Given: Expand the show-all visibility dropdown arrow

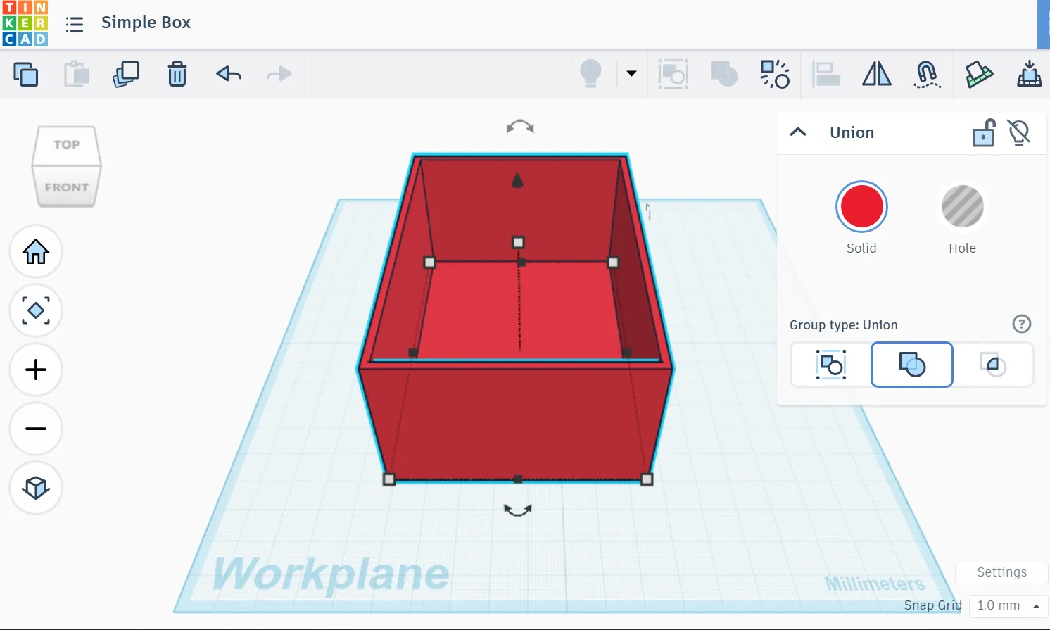Looking at the screenshot, I should click(631, 74).
